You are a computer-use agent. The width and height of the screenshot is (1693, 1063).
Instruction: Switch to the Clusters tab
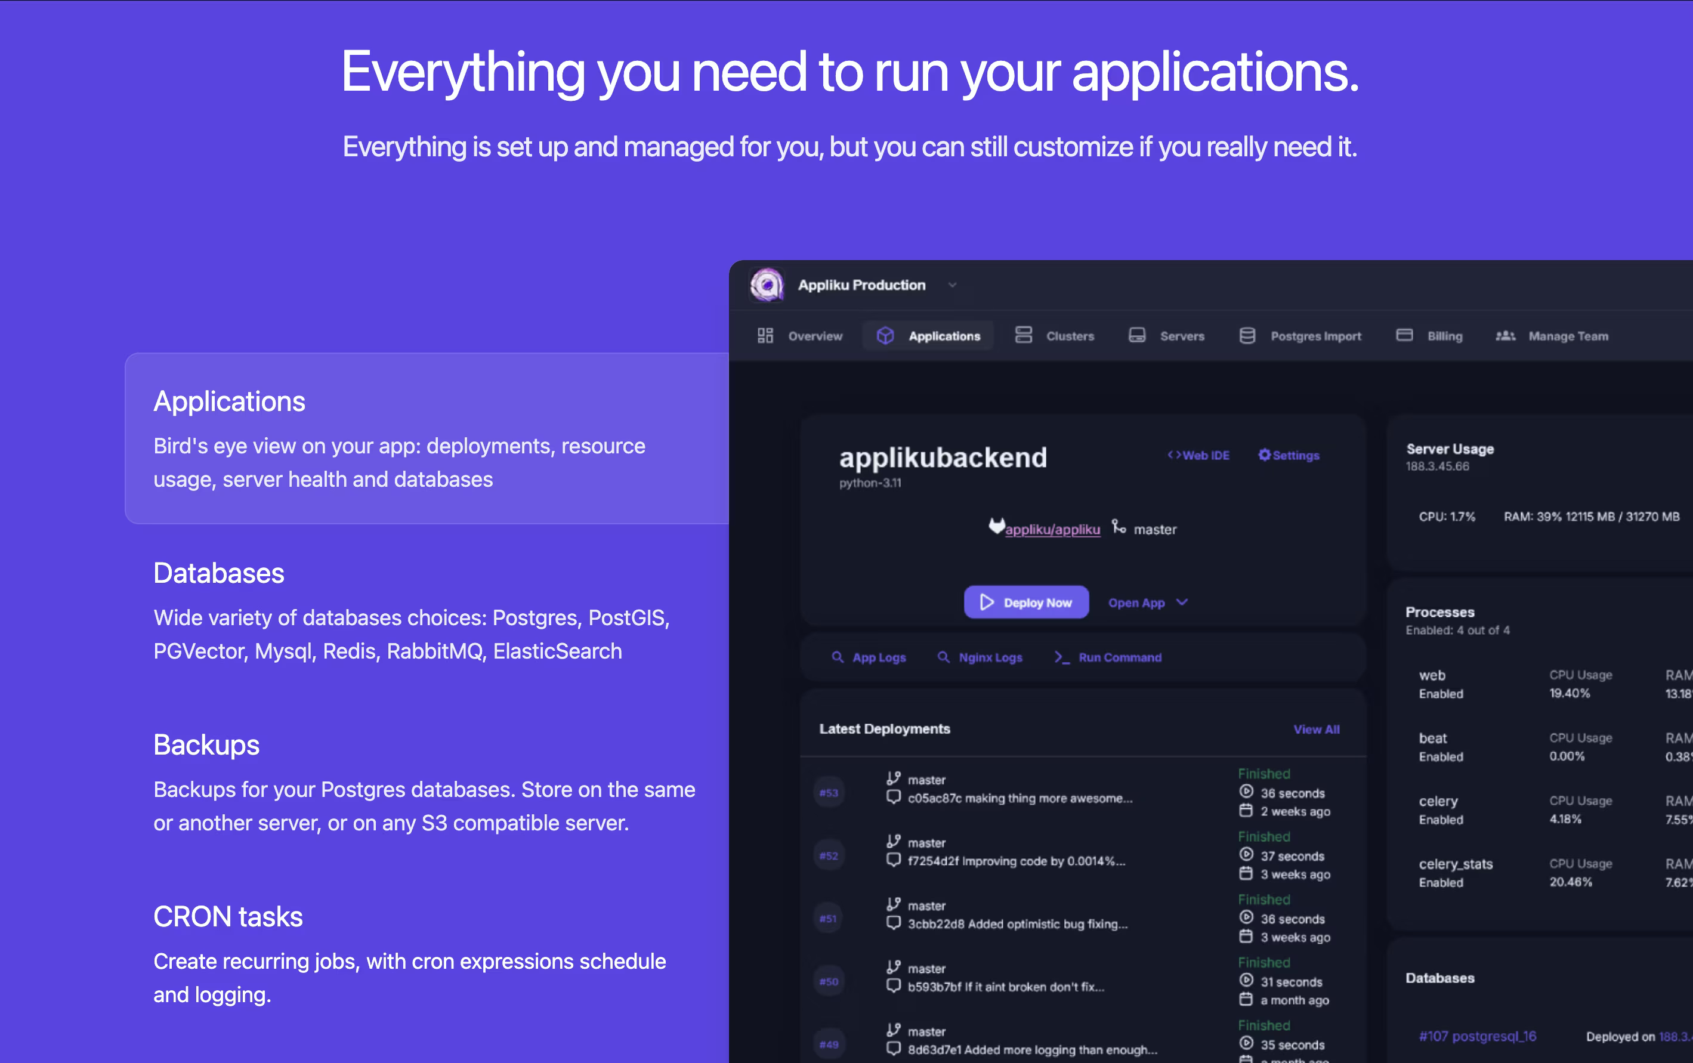(x=1055, y=336)
